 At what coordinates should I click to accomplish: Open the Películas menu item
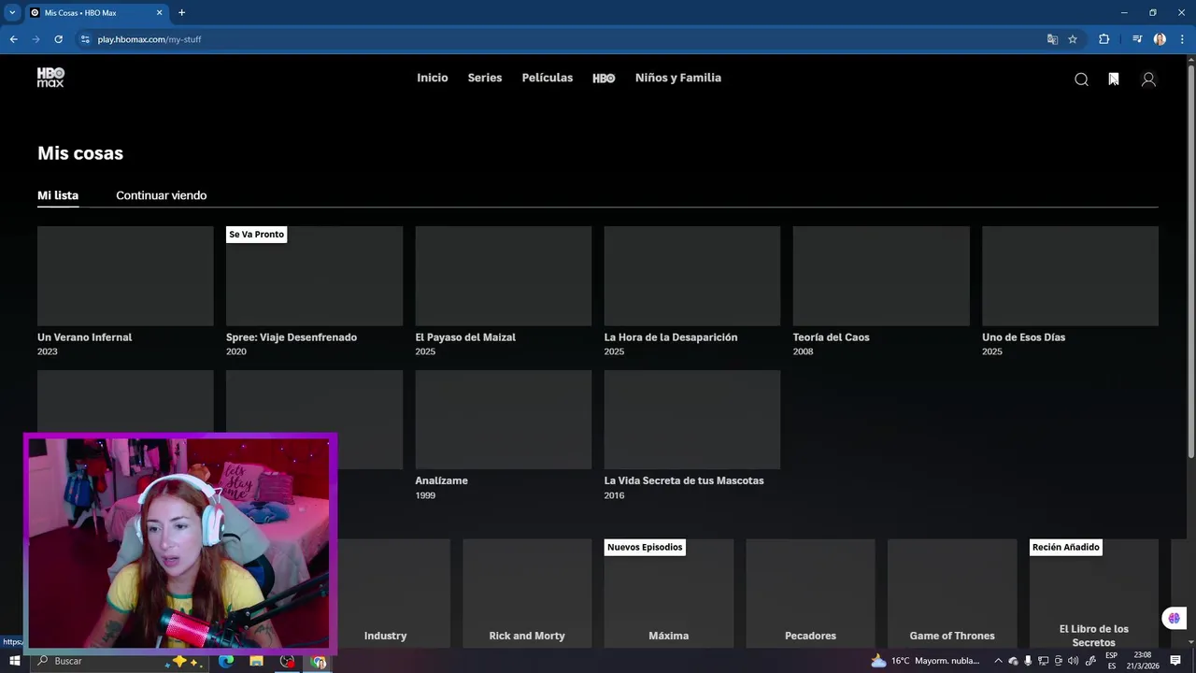coord(548,78)
